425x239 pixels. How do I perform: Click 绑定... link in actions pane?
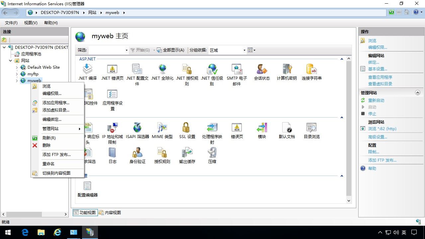tap(374, 62)
